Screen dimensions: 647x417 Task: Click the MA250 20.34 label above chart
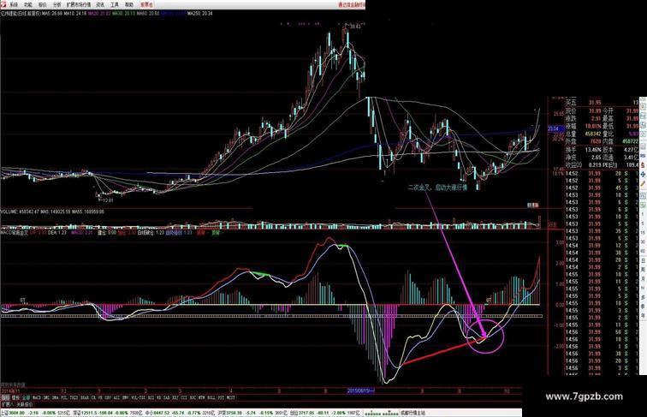click(x=200, y=13)
